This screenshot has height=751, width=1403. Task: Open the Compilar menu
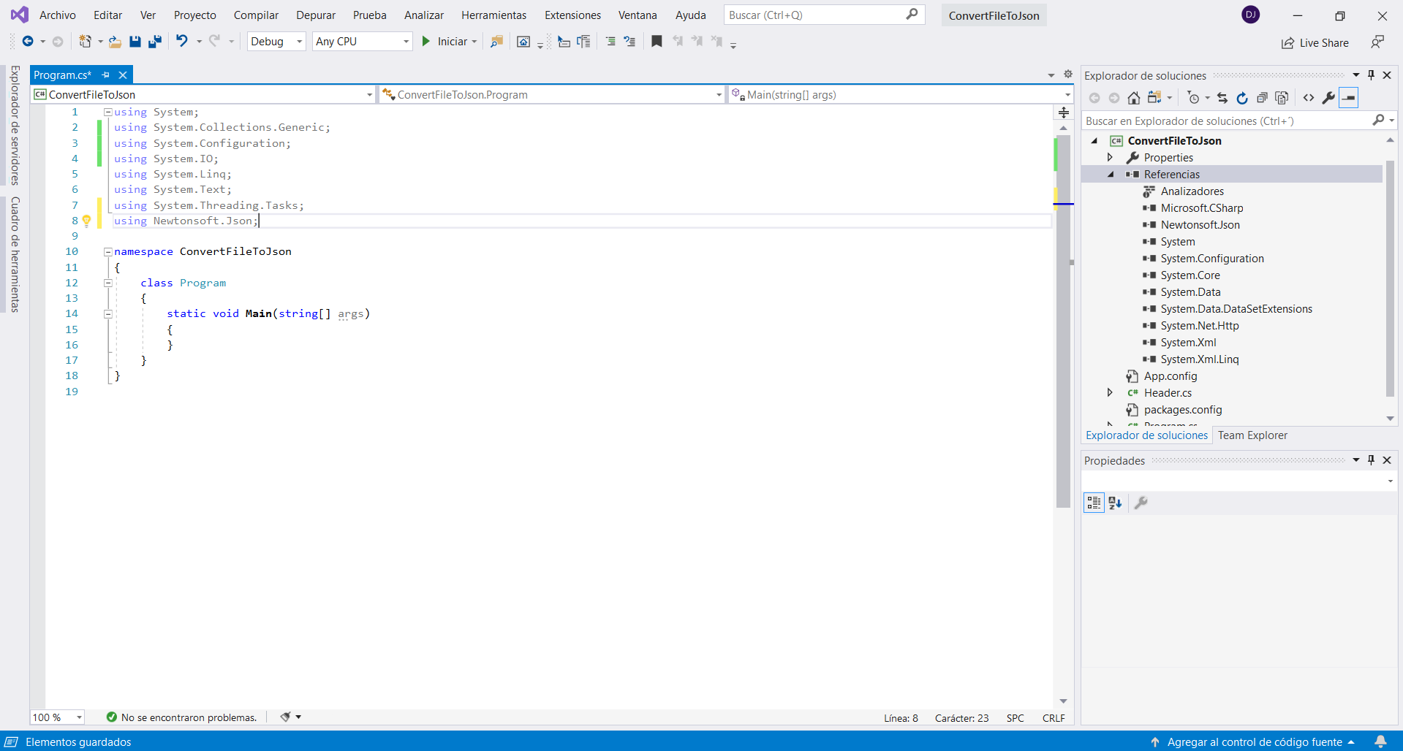tap(256, 15)
